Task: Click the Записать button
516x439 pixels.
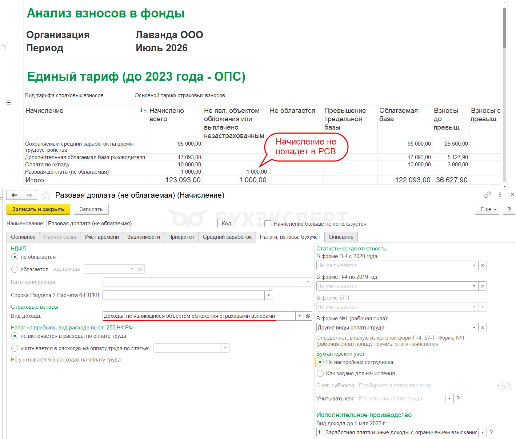Action: 91,209
